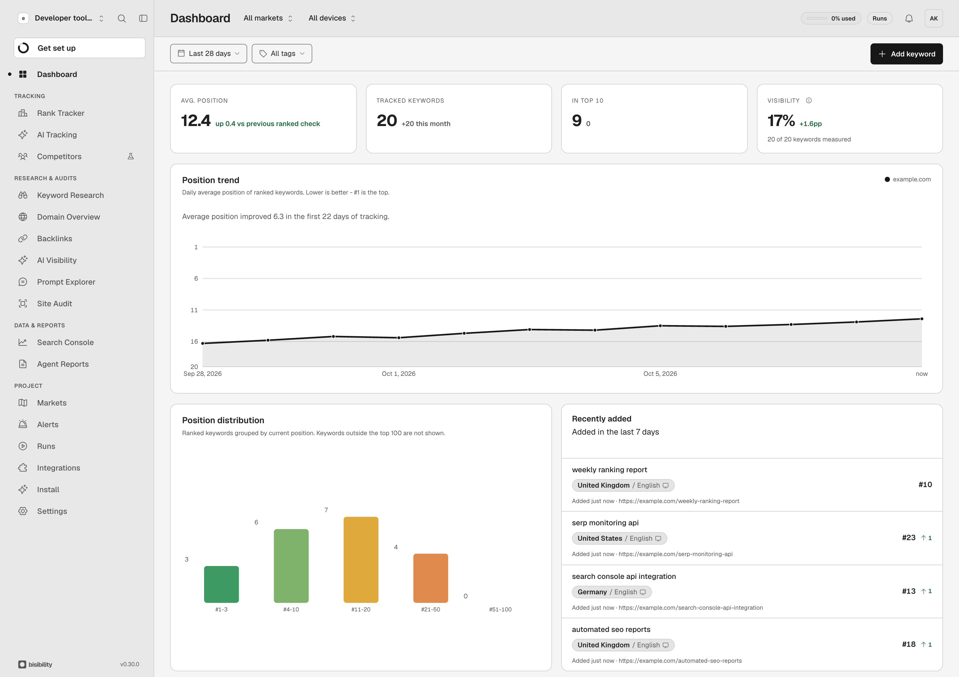Click the Get set up button
This screenshot has height=677, width=959.
point(79,48)
